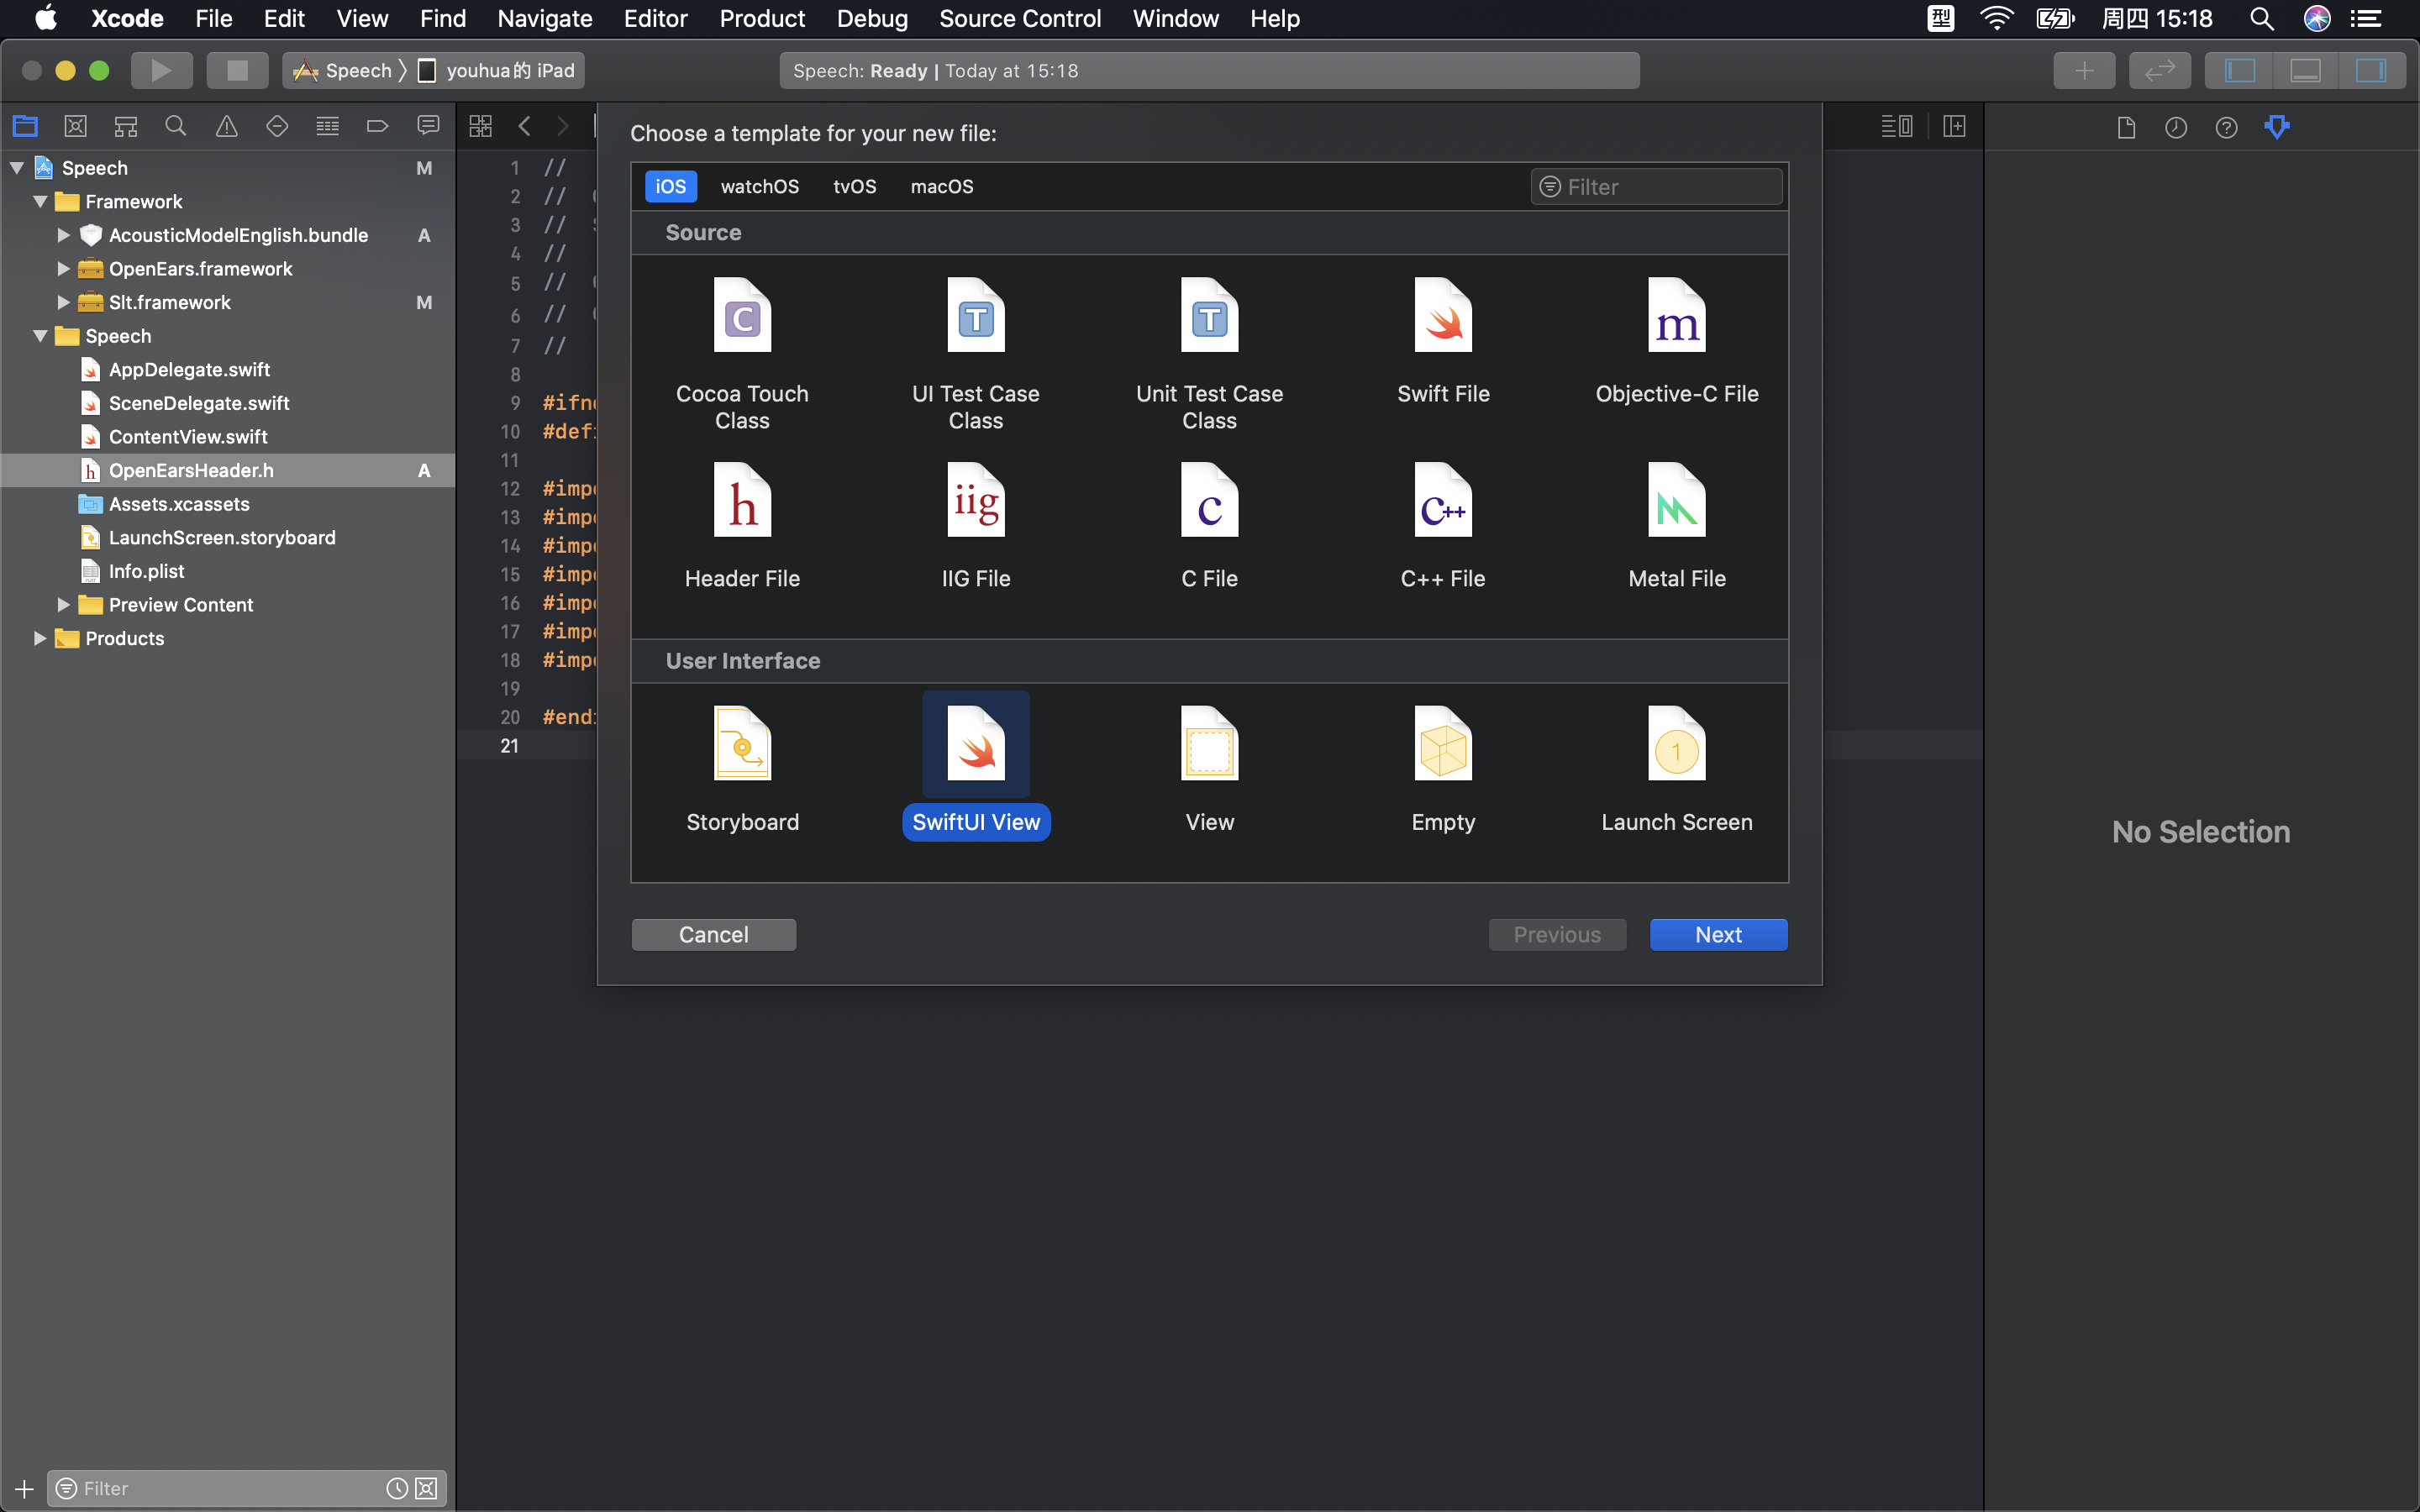Stop the running task
Screen dimensions: 2420x1512
[x=237, y=70]
